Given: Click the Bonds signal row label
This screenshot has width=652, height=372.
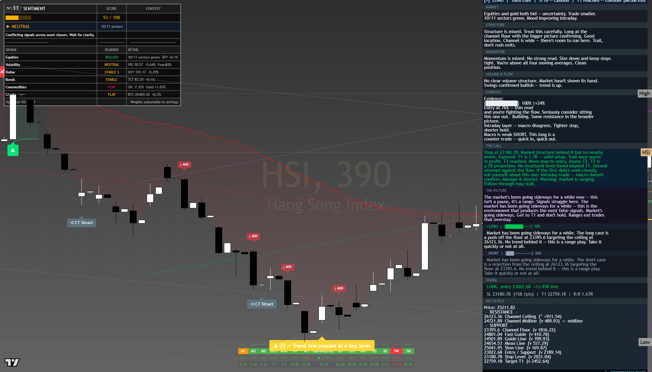Looking at the screenshot, I should (10, 80).
